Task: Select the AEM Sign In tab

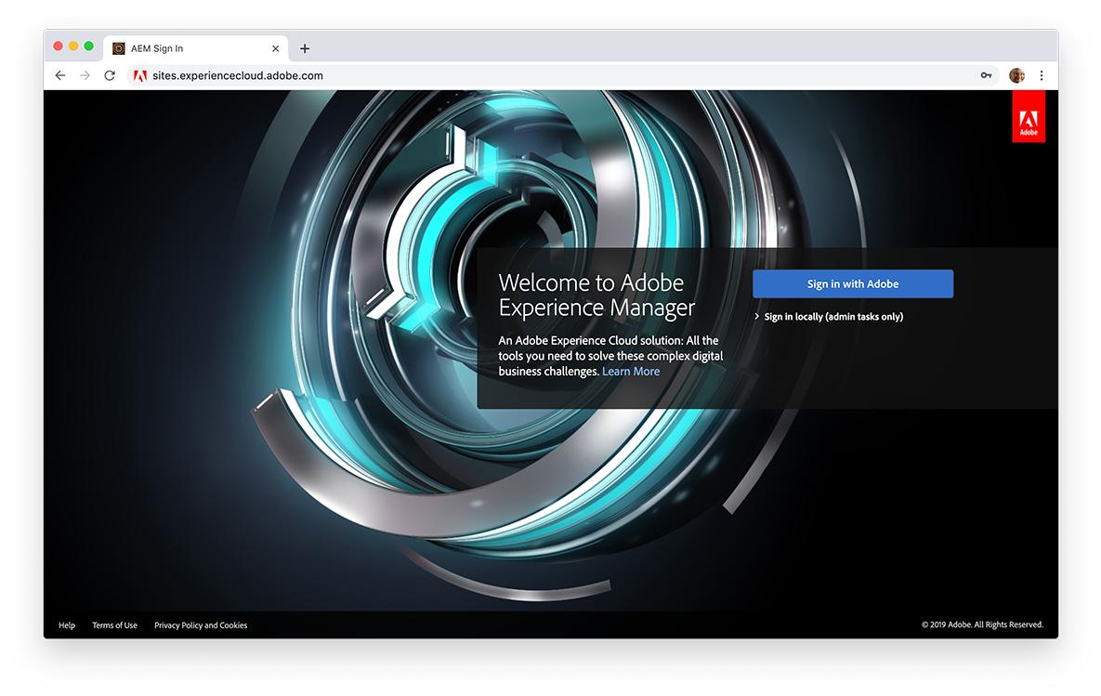Action: (x=195, y=48)
